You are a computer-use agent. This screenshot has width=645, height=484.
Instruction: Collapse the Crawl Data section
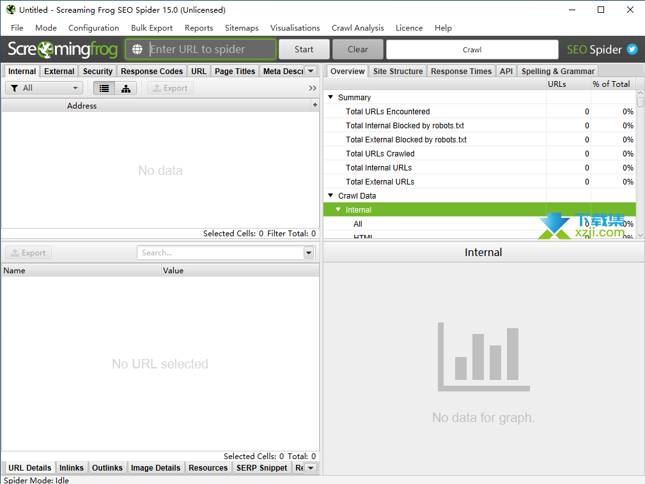click(330, 195)
